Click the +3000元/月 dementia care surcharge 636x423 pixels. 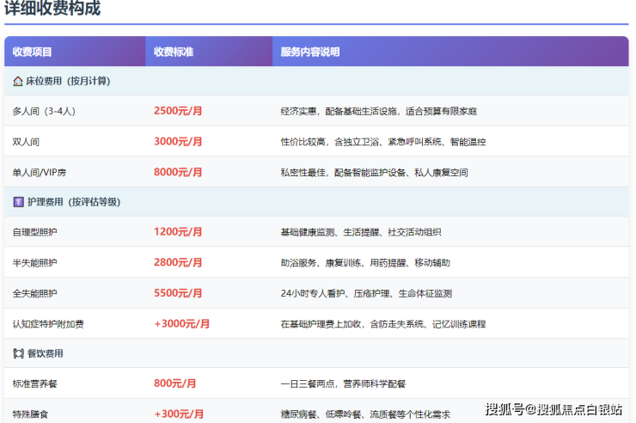click(181, 324)
